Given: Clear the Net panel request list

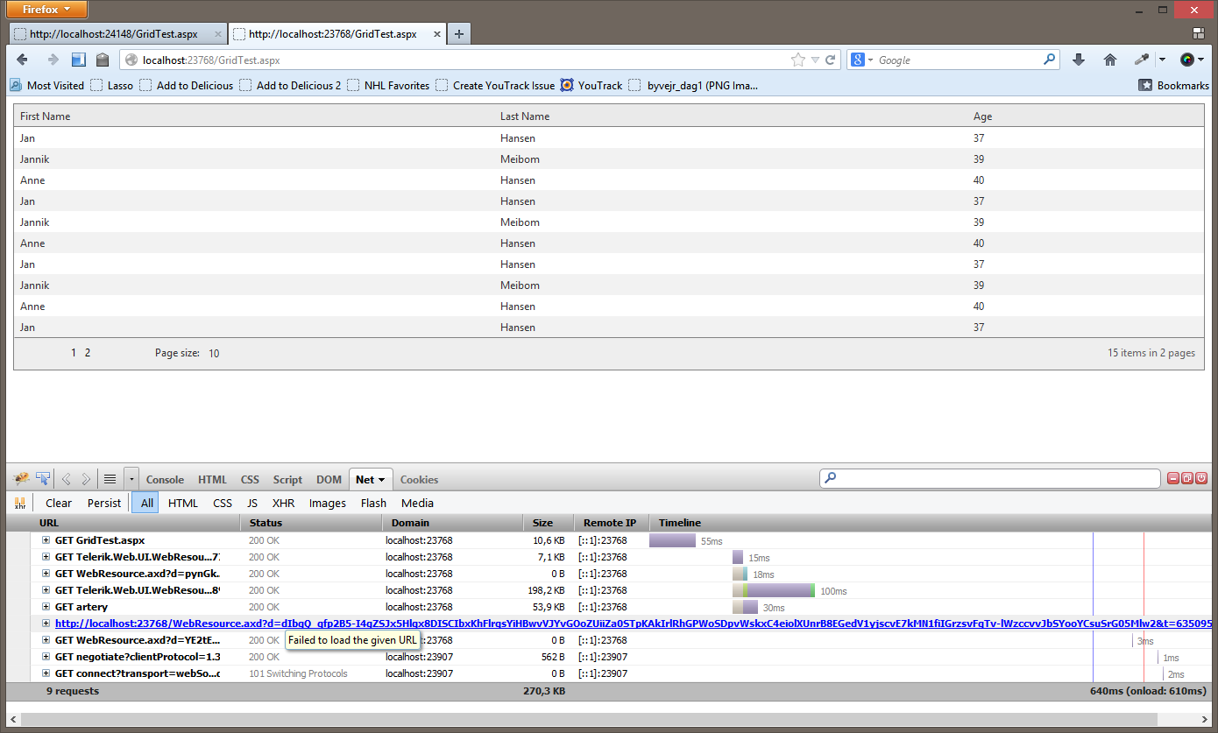Looking at the screenshot, I should point(59,503).
